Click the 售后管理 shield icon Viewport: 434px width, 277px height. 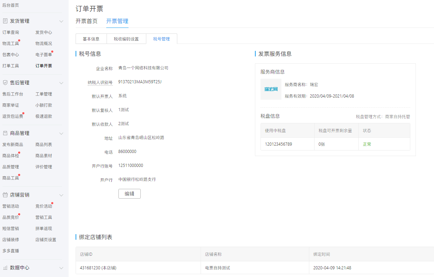[5, 83]
